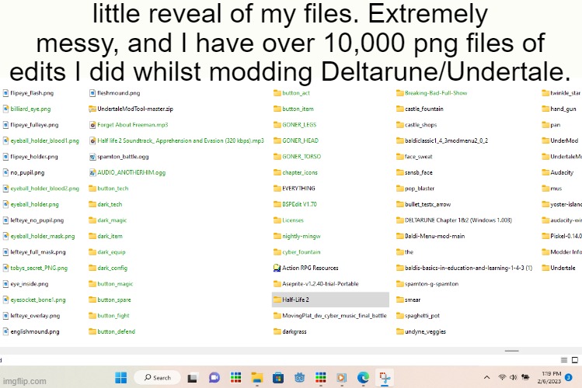Select the Half life 2 Soundtrack mp3 icon
Image resolution: width=582 pixels, height=388 pixels.
click(x=92, y=140)
